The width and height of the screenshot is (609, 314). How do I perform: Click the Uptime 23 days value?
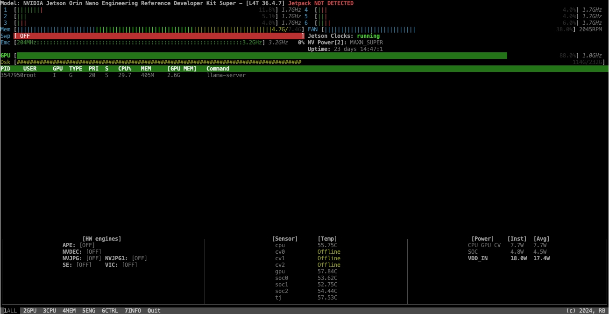coord(359,49)
